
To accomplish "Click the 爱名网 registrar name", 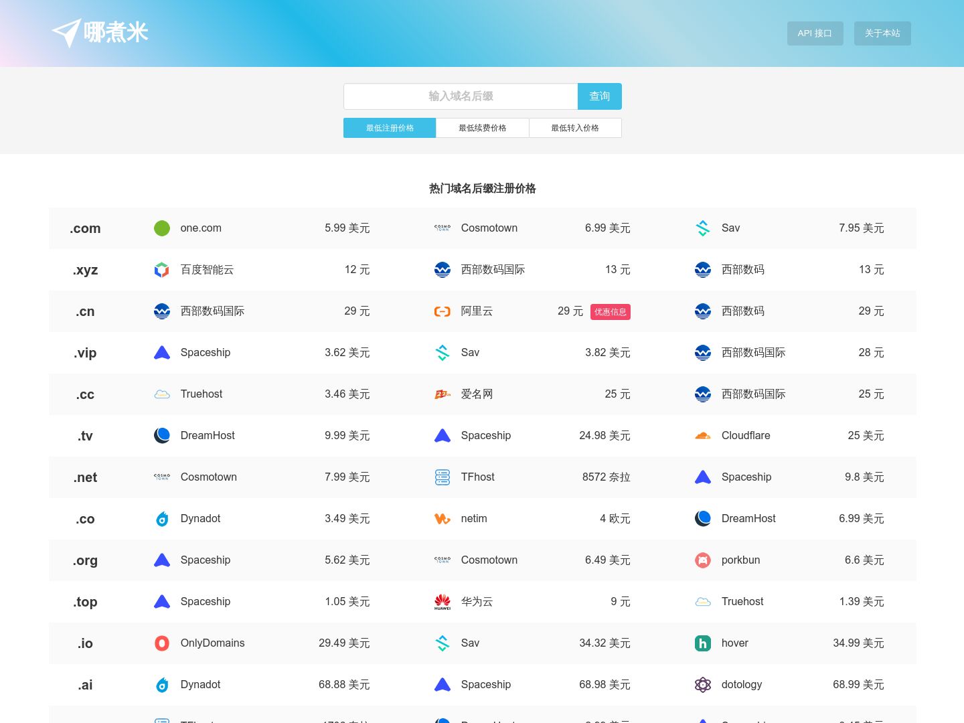I will [477, 394].
